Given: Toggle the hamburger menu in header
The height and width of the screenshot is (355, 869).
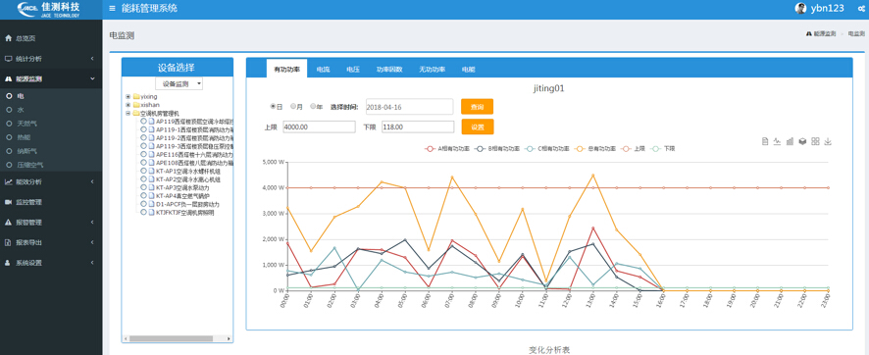Looking at the screenshot, I should click(113, 8).
